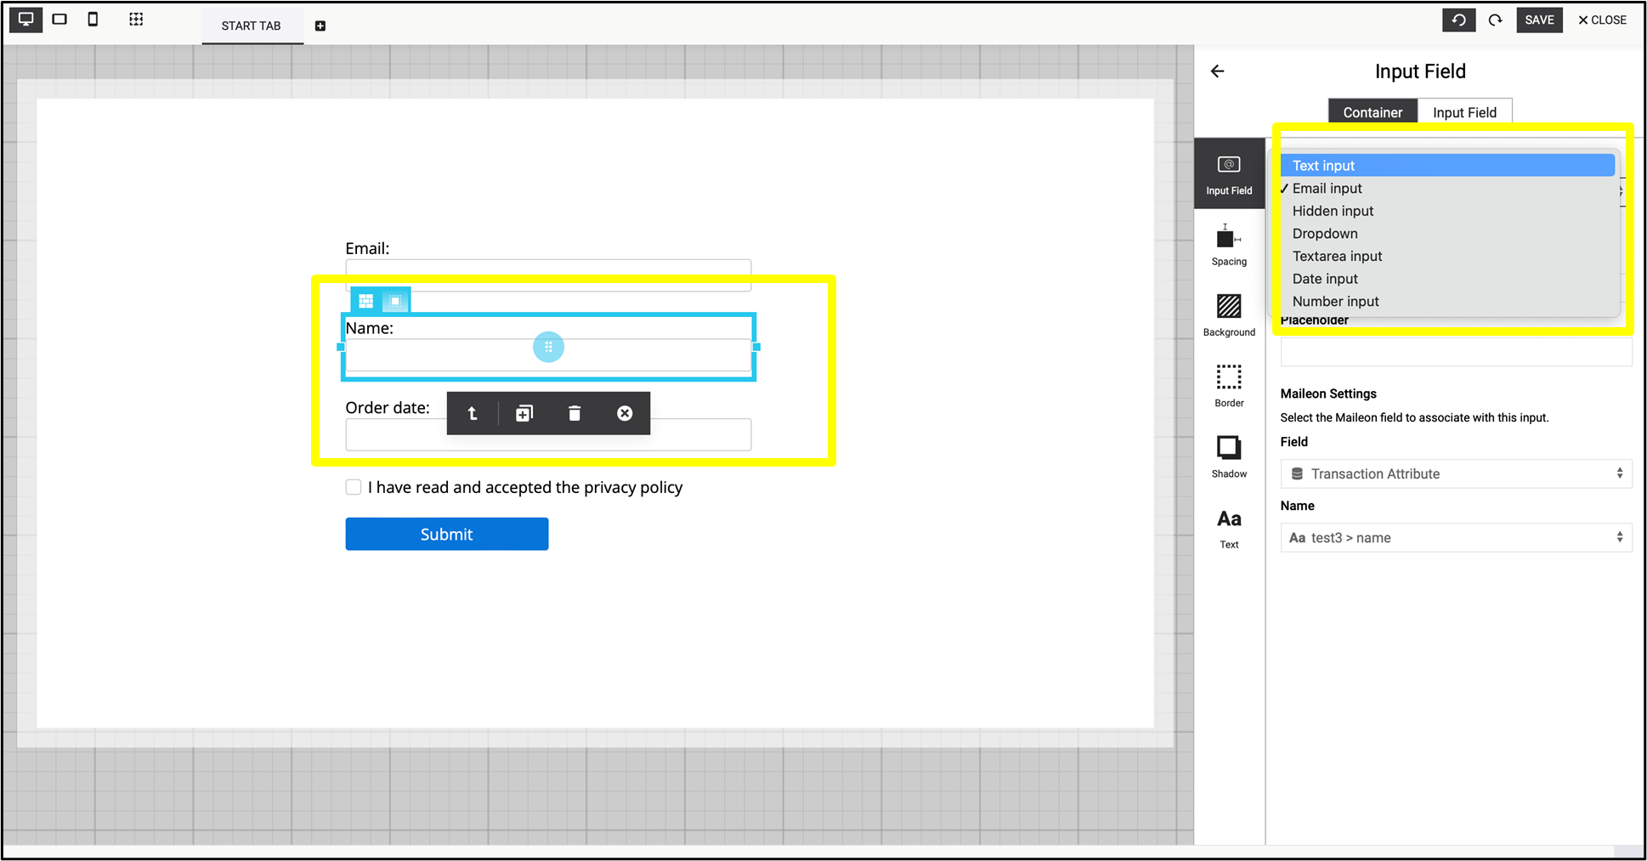Image resolution: width=1647 pixels, height=861 pixels.
Task: Delete the selected Name field
Action: coord(574,413)
